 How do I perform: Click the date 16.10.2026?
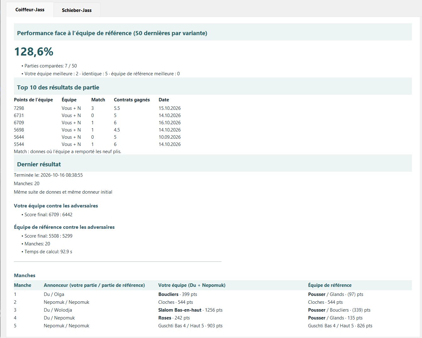pyautogui.click(x=170, y=123)
